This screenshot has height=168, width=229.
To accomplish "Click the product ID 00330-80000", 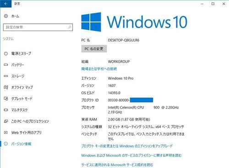I will [119, 100].
